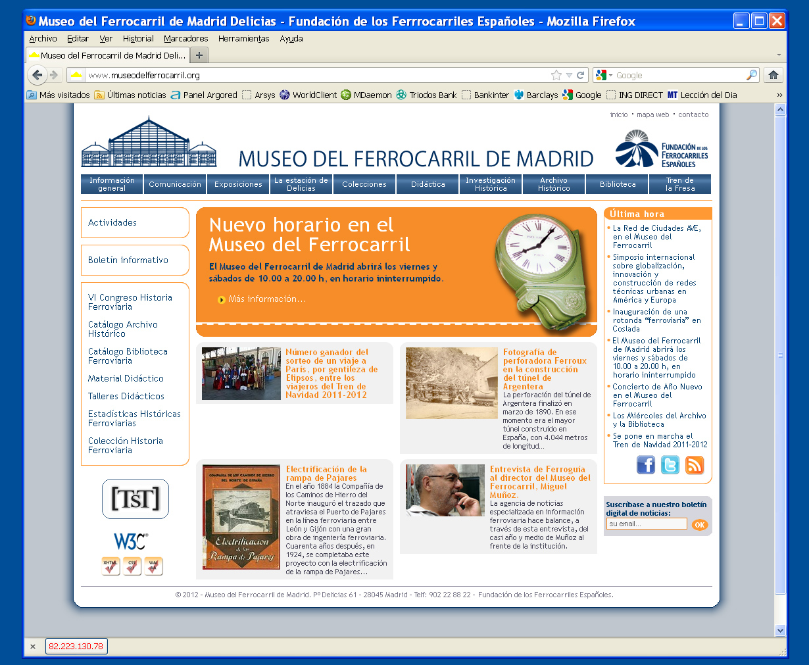This screenshot has height=665, width=809.
Task: Click the newsletter email input field
Action: [x=647, y=524]
